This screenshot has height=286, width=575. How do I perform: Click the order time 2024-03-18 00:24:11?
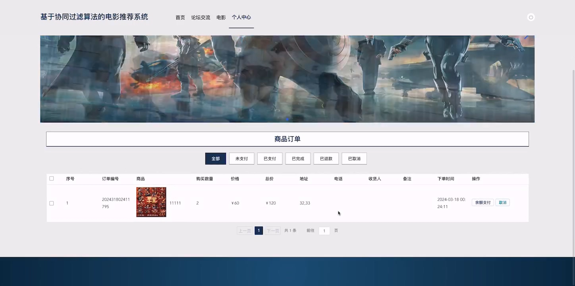[x=452, y=203]
